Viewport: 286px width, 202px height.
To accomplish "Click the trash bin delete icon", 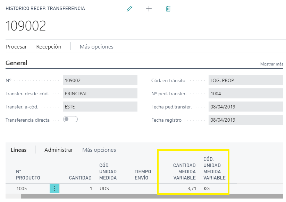I will [168, 9].
